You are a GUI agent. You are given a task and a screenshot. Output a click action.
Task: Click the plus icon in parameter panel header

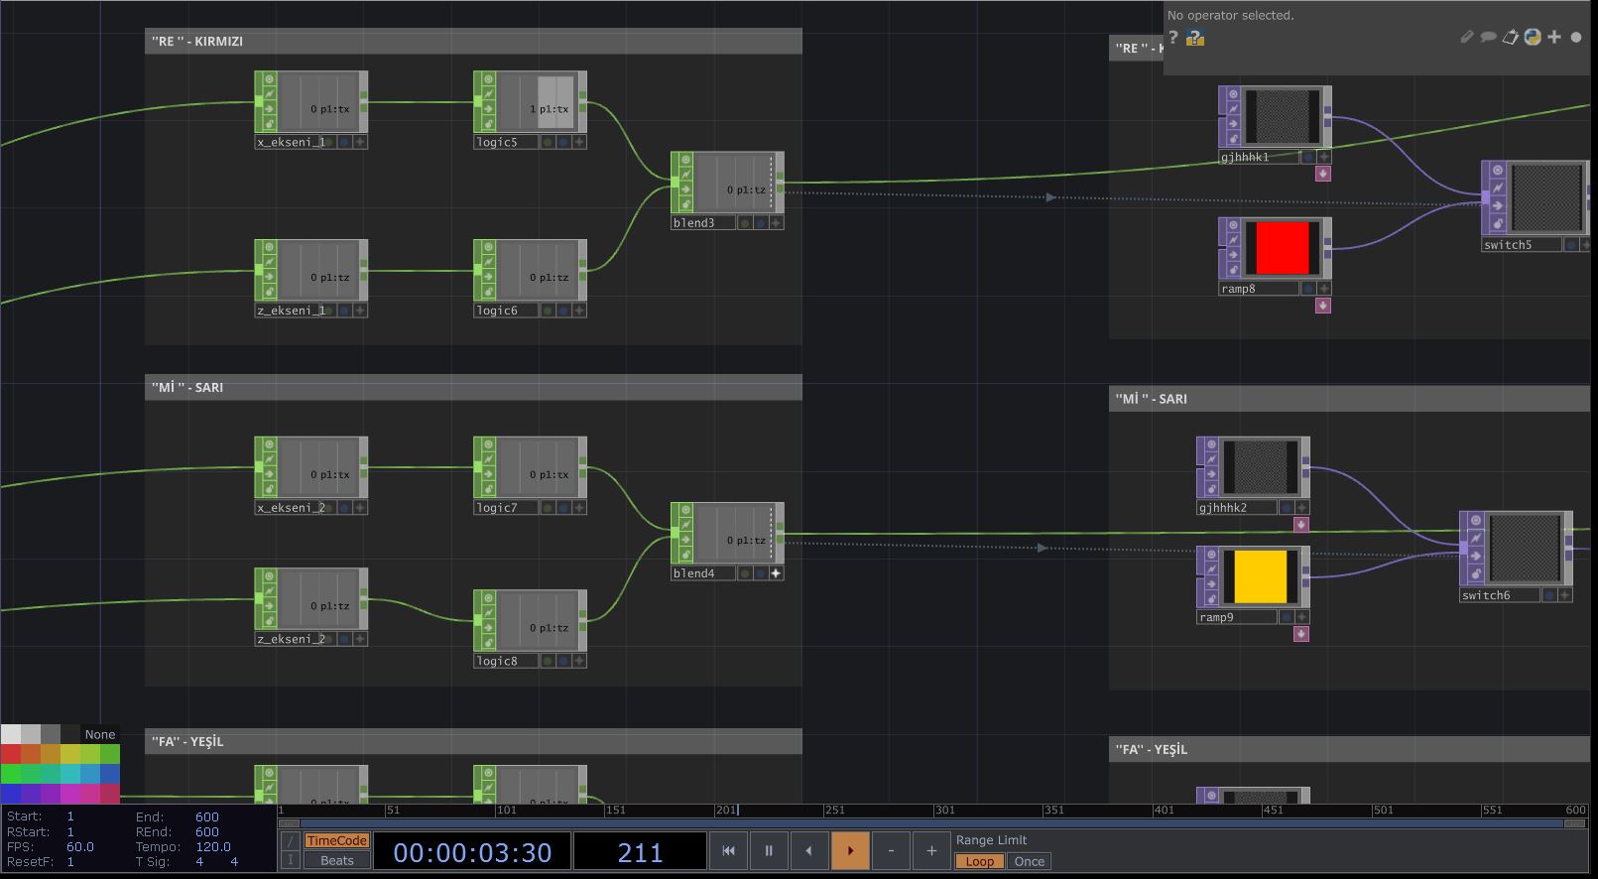click(1554, 37)
